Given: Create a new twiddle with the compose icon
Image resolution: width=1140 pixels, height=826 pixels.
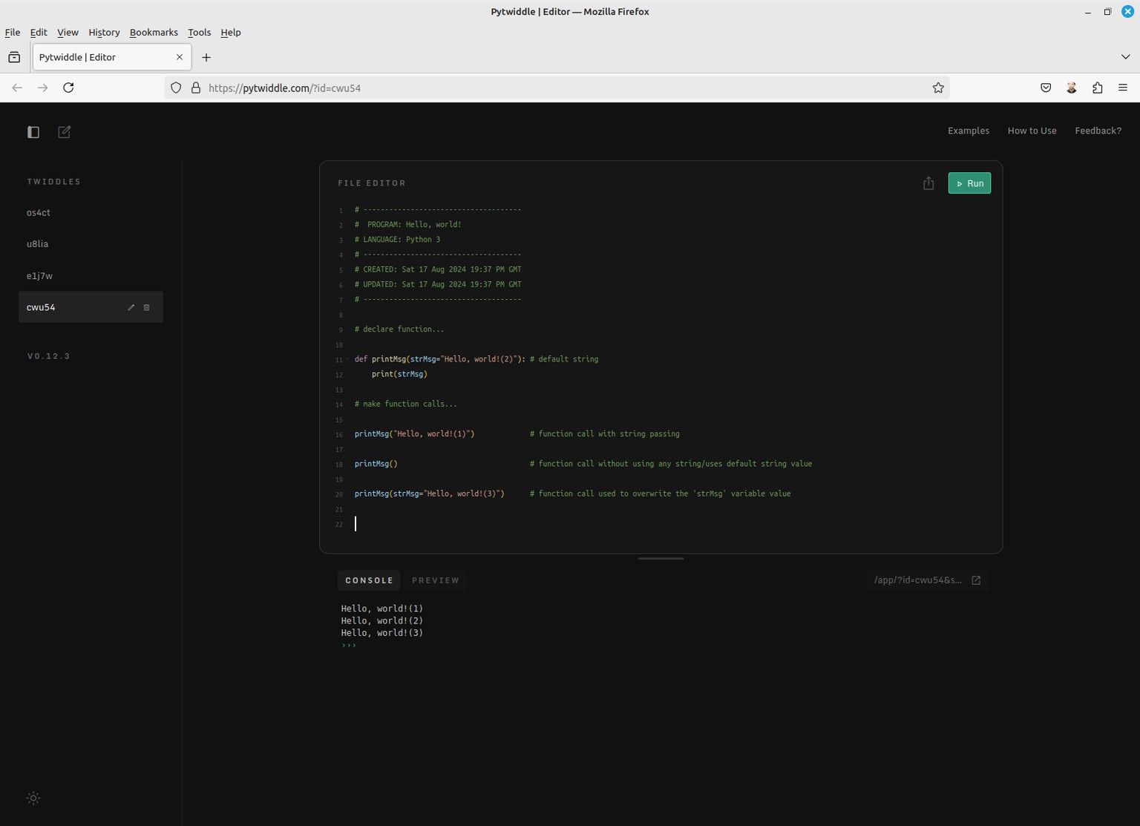Looking at the screenshot, I should pos(65,131).
